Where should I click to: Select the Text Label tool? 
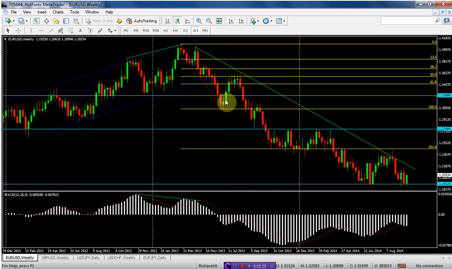pos(90,30)
